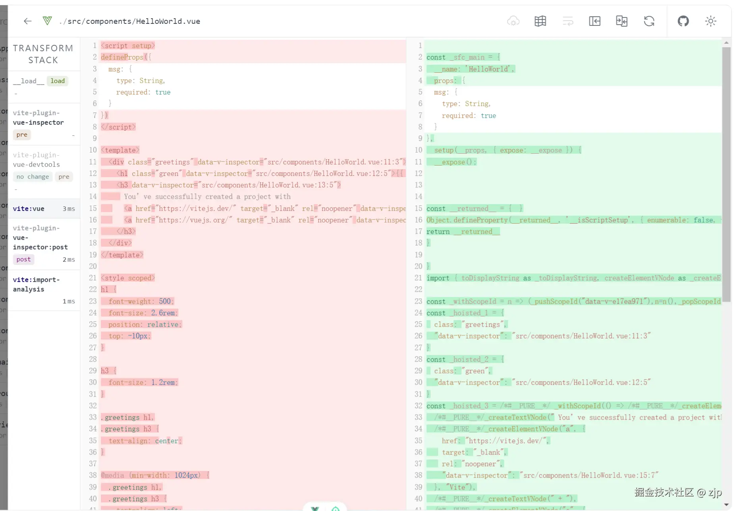The image size is (735, 511).
Task: Click 'defineProps({' in the left pane
Action: point(126,57)
